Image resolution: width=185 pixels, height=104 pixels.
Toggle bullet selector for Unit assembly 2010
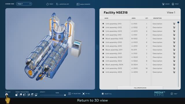point(103,46)
